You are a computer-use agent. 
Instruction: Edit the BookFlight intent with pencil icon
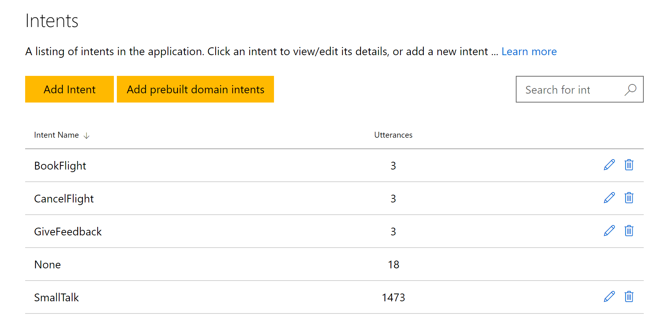609,165
